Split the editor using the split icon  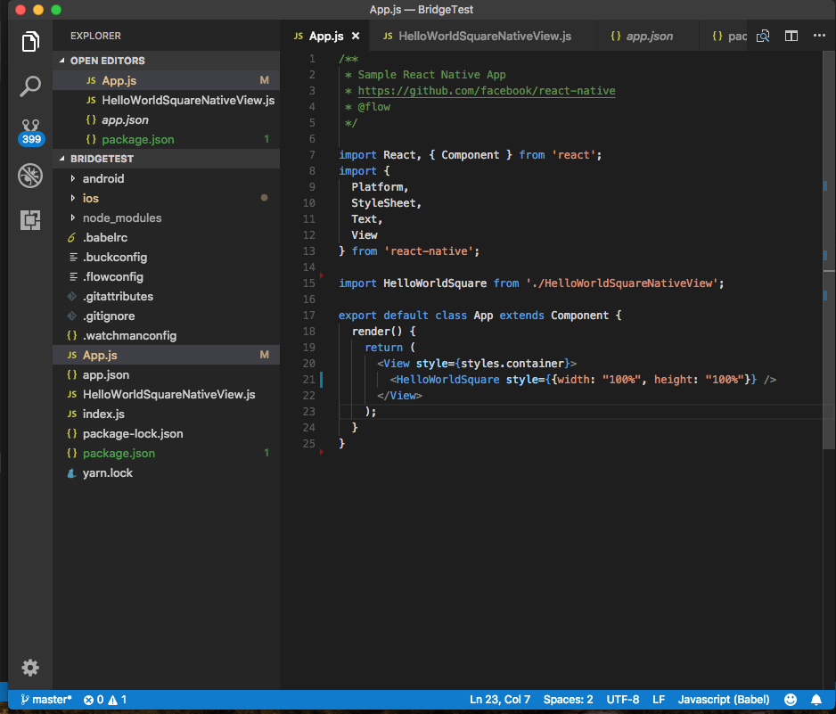(791, 35)
